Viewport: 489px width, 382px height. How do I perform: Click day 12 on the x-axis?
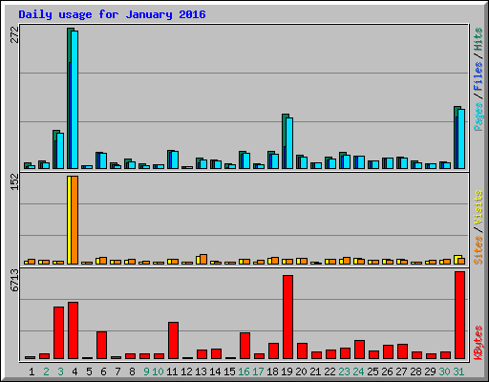(x=186, y=371)
